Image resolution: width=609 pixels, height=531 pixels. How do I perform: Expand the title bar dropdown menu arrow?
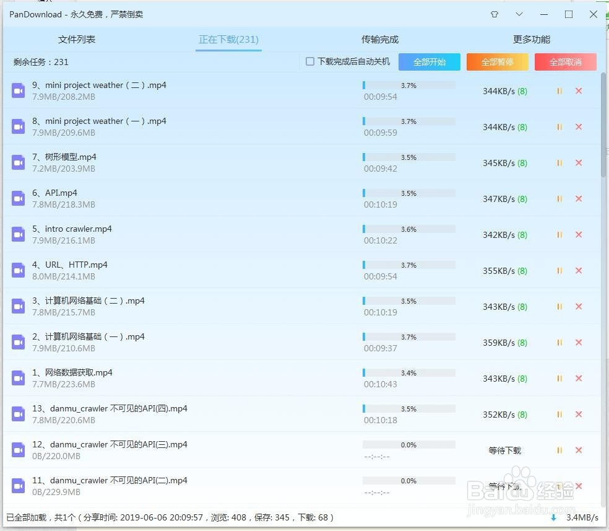pyautogui.click(x=519, y=14)
